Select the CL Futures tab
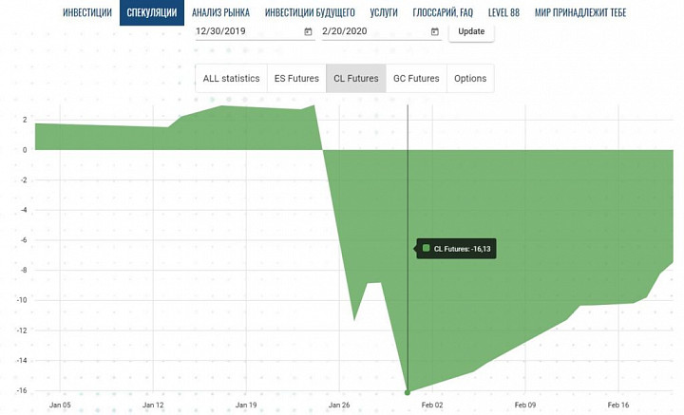Screen dimensions: 684x415 click(356, 79)
